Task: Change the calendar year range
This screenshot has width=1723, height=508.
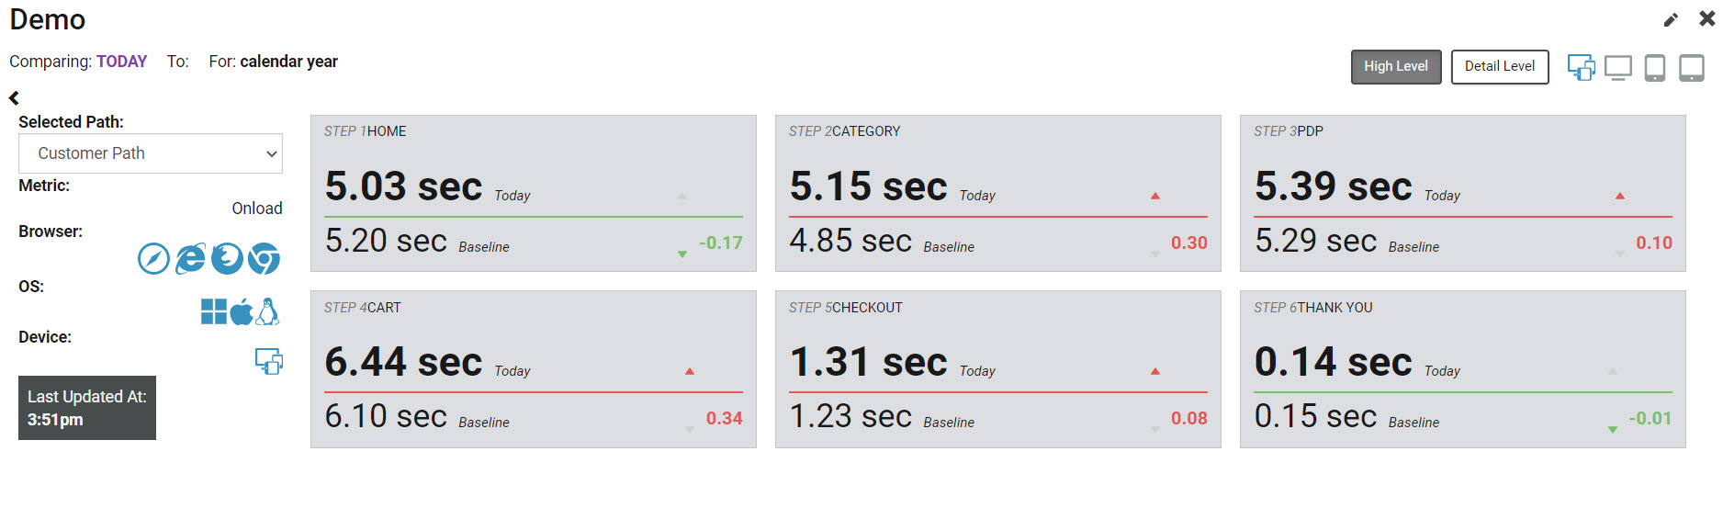Action: (x=288, y=62)
